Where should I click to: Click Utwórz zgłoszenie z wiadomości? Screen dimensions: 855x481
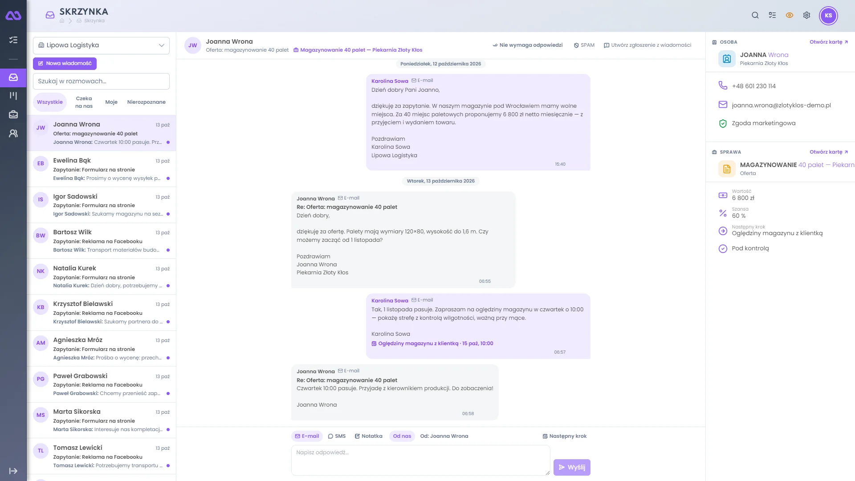pyautogui.click(x=647, y=45)
